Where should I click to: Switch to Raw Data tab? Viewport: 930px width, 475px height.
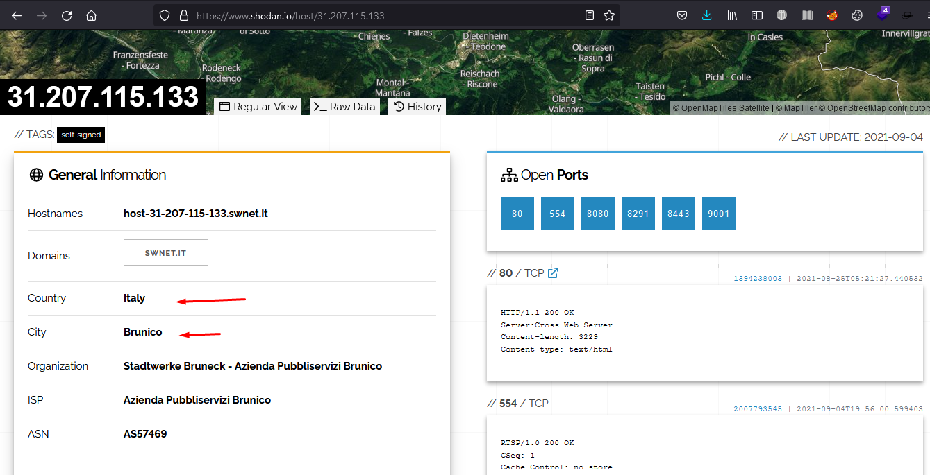[x=344, y=107]
